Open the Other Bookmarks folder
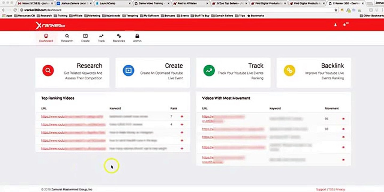384x192 pixels. [372, 16]
